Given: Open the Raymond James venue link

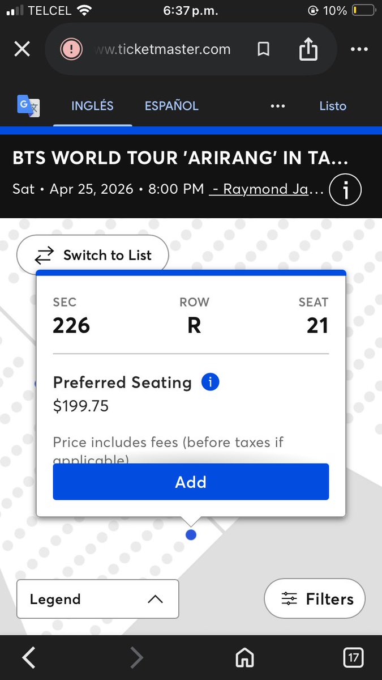Looking at the screenshot, I should point(267,189).
